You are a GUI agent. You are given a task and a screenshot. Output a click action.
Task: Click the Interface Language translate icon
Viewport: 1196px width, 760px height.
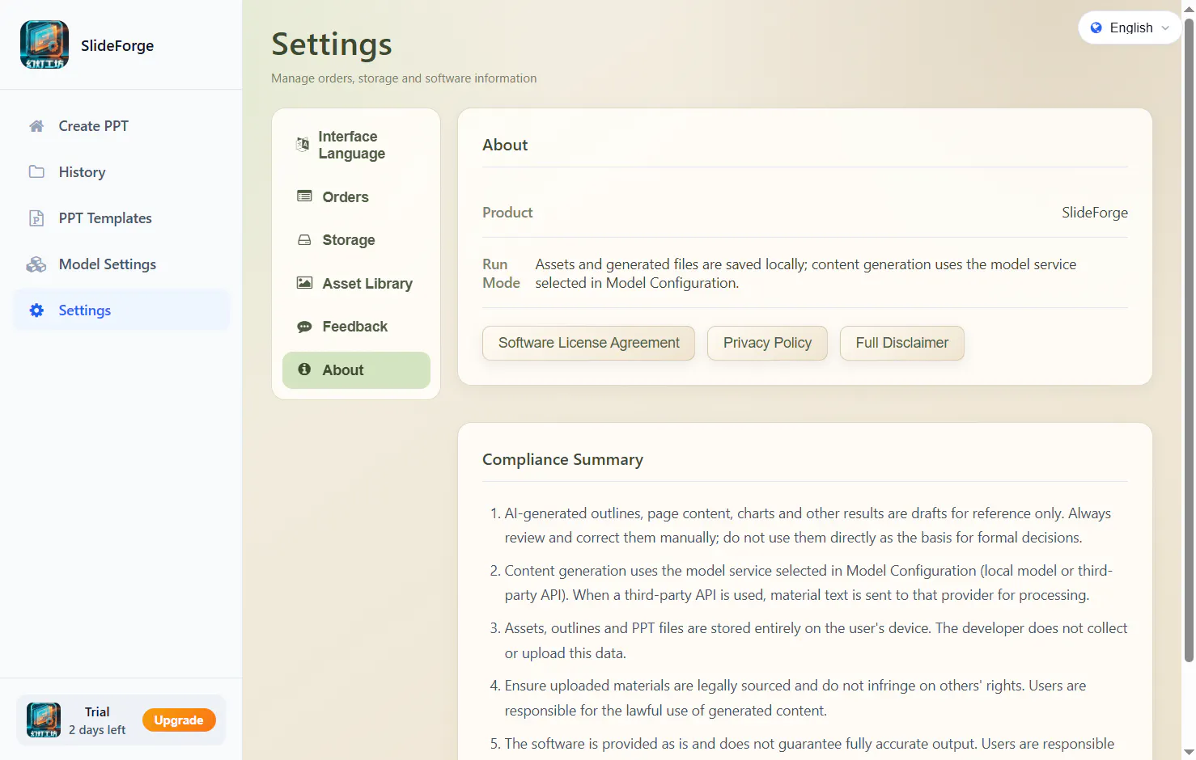coord(303,145)
